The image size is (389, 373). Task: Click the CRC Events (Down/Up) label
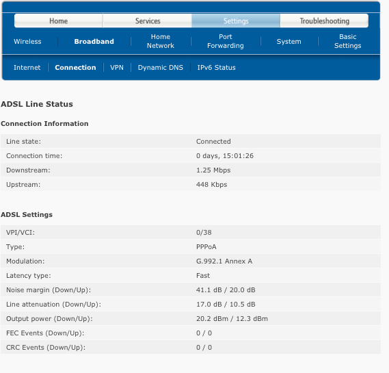(46, 348)
